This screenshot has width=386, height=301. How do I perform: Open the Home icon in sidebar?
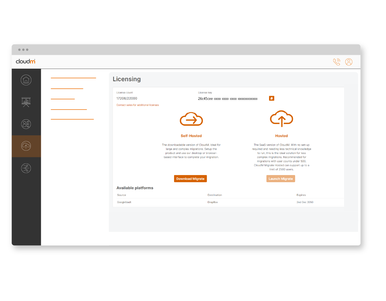(x=26, y=80)
